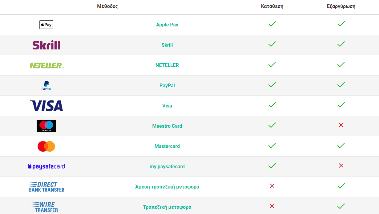Screen dimensions: 379x214
Task: Open the Apple Pay link
Action: click(167, 25)
